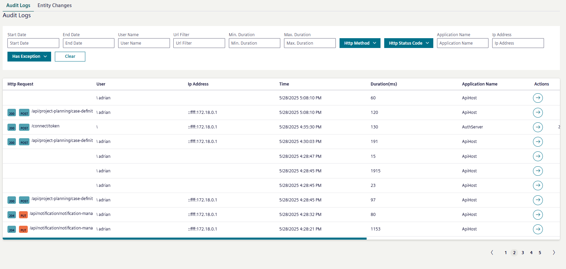Viewport: 566px width, 269px height.
Task: Navigate to page 5 in pagination
Action: tap(540, 252)
